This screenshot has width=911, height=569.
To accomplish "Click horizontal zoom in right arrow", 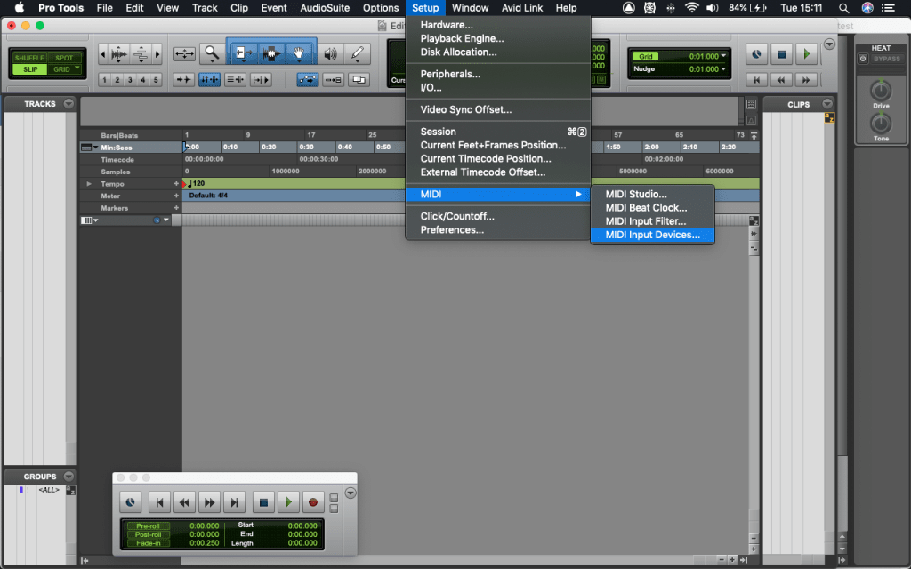I will 157,54.
